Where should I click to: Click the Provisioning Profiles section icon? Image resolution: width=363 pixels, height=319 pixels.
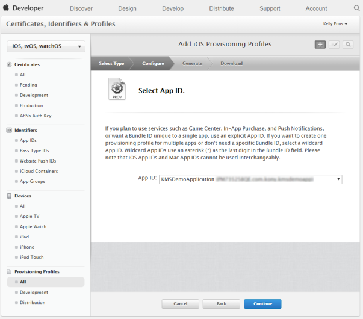pos(9,272)
